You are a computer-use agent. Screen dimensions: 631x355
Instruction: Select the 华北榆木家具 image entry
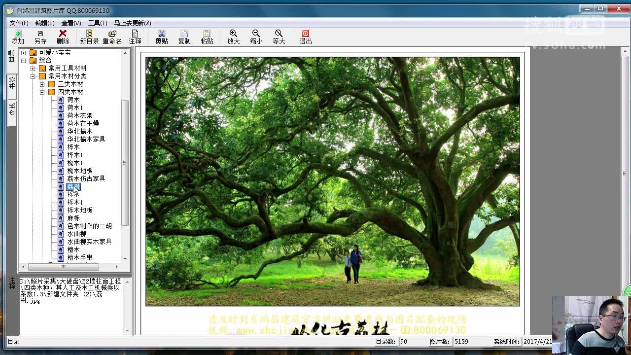[x=86, y=139]
